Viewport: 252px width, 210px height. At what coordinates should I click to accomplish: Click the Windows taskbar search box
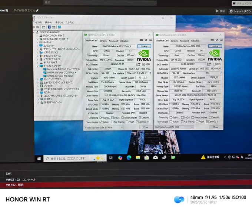75,159
